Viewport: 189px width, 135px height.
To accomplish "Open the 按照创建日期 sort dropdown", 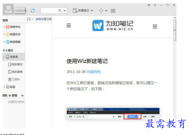I will [x=44, y=19].
